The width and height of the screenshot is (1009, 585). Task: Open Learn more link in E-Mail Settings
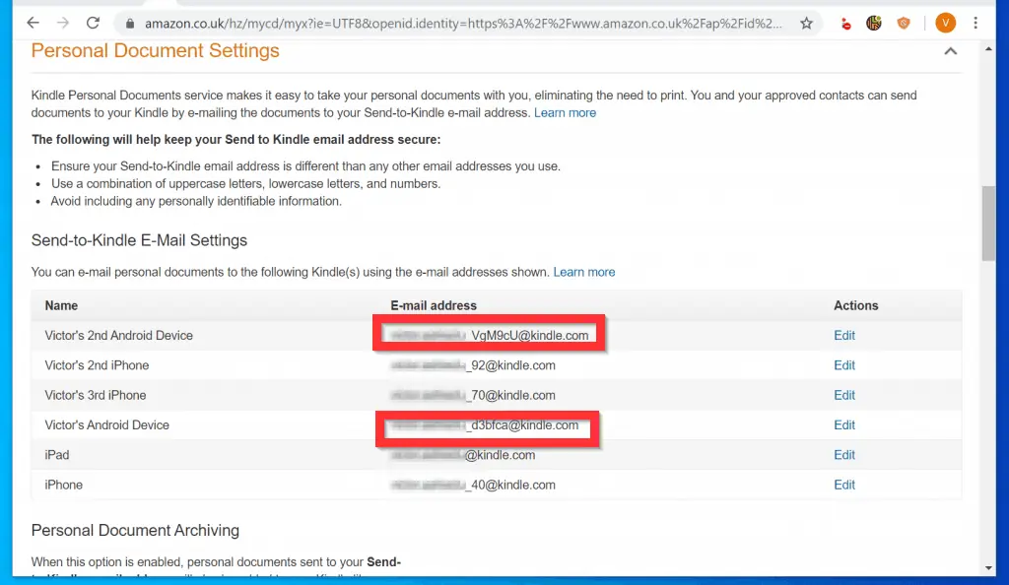583,272
